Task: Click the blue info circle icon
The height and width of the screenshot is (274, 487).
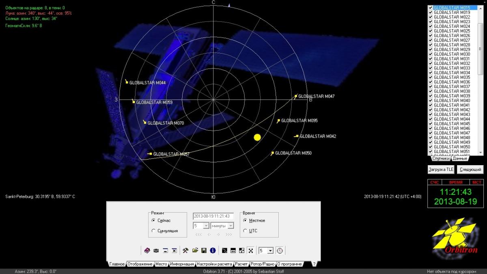Action: tap(212, 250)
